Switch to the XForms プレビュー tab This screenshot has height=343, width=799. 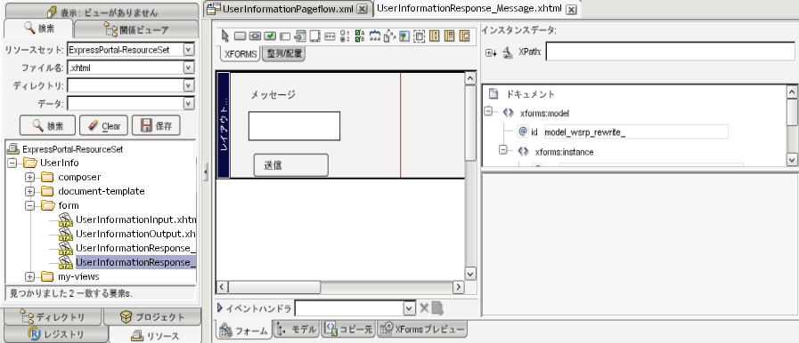(x=422, y=330)
